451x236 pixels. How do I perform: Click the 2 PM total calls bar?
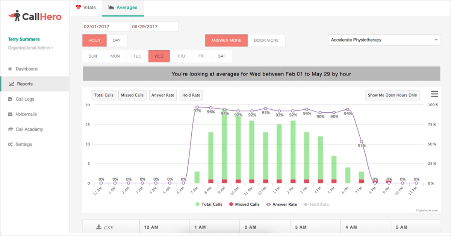[x=293, y=150]
